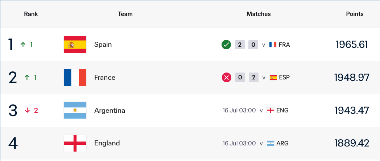Click Argentina's red down arrow rank change
This screenshot has height=161, width=380.
point(28,111)
